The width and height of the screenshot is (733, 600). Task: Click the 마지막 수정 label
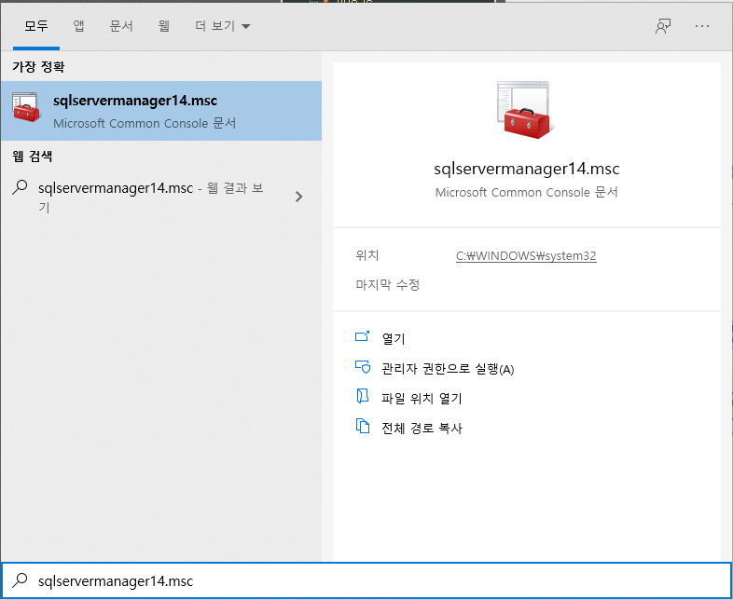(388, 284)
